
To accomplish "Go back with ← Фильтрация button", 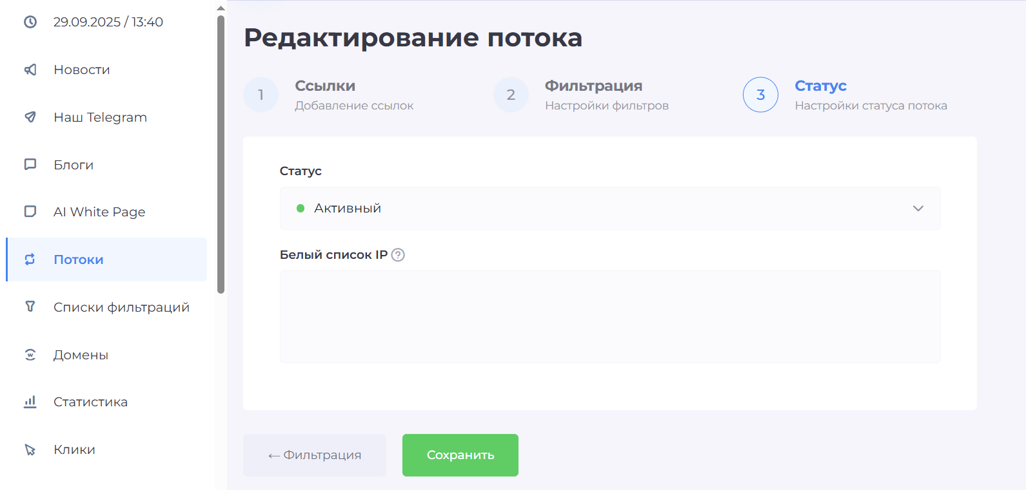I will 315,455.
